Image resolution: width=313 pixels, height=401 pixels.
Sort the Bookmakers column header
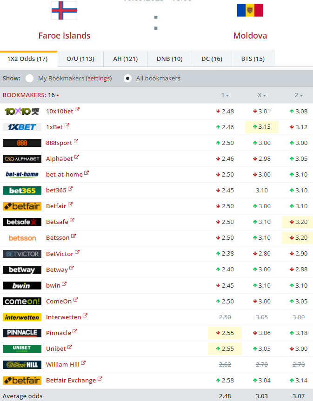31,95
